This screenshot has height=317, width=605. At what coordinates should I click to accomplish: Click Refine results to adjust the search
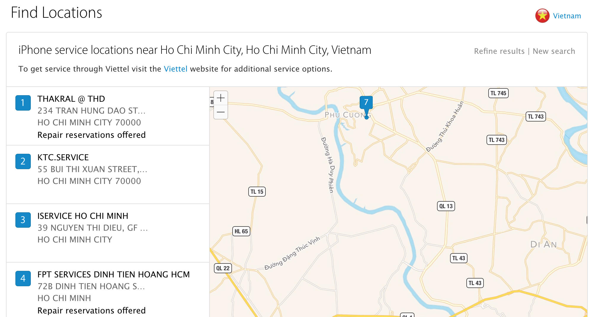click(x=499, y=51)
